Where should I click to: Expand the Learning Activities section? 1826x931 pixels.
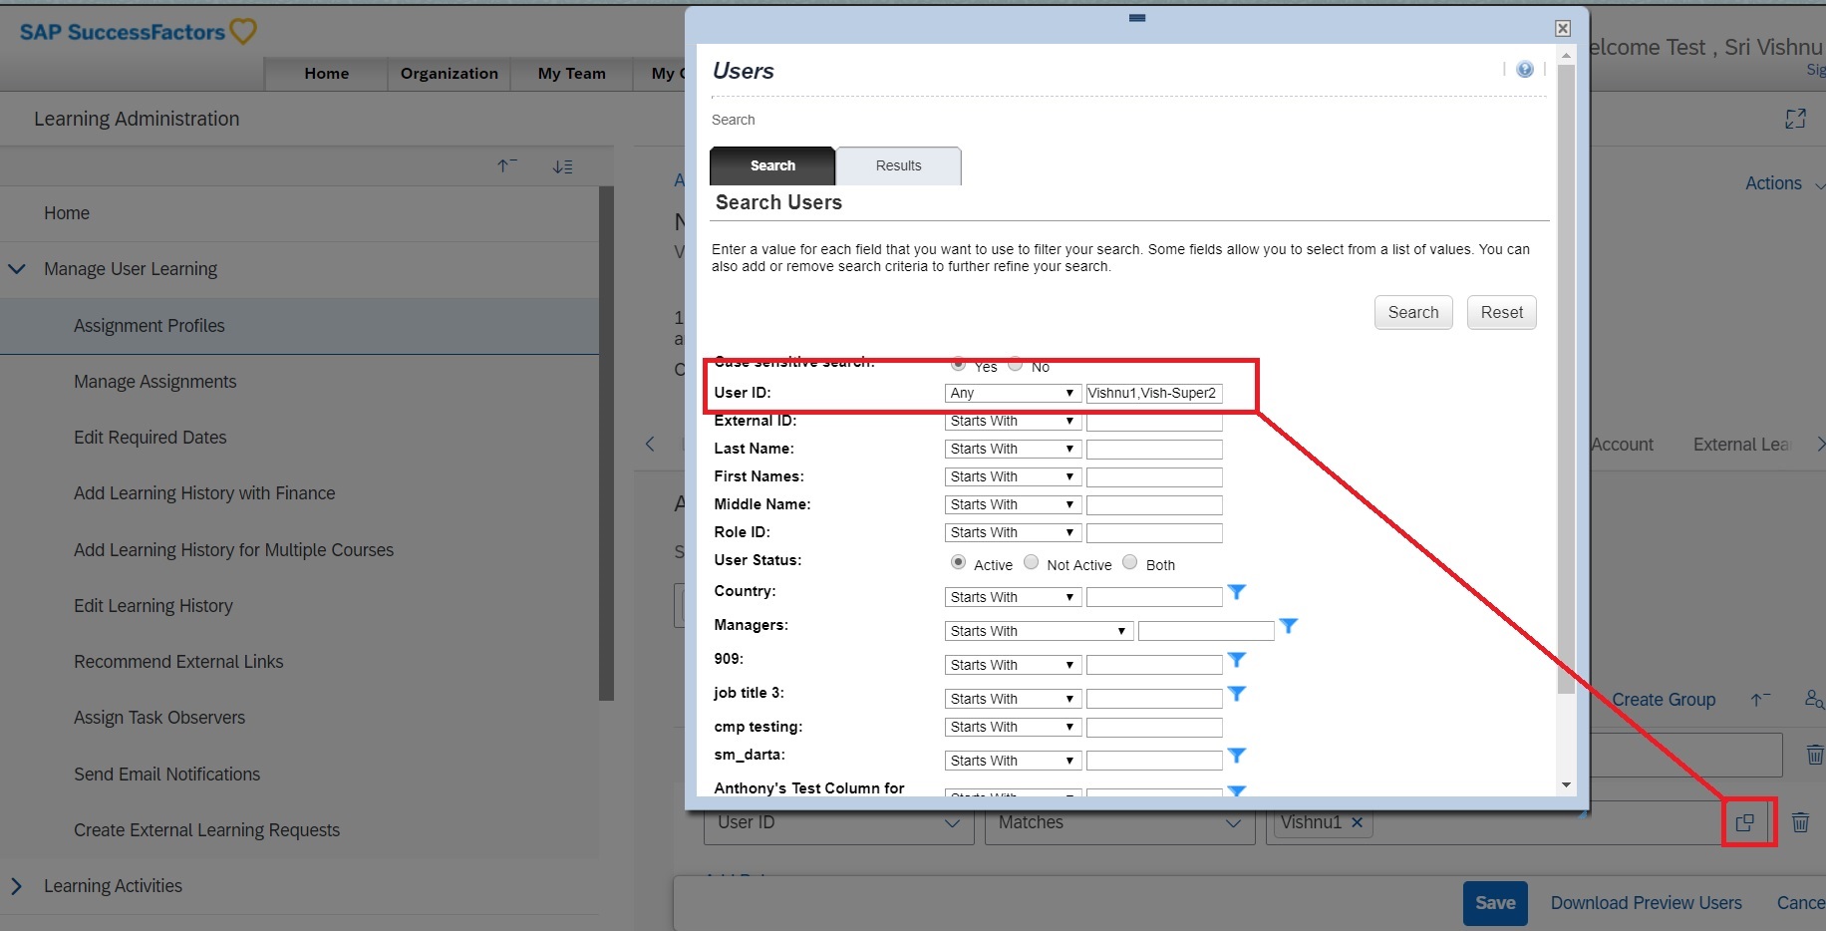coord(16,886)
